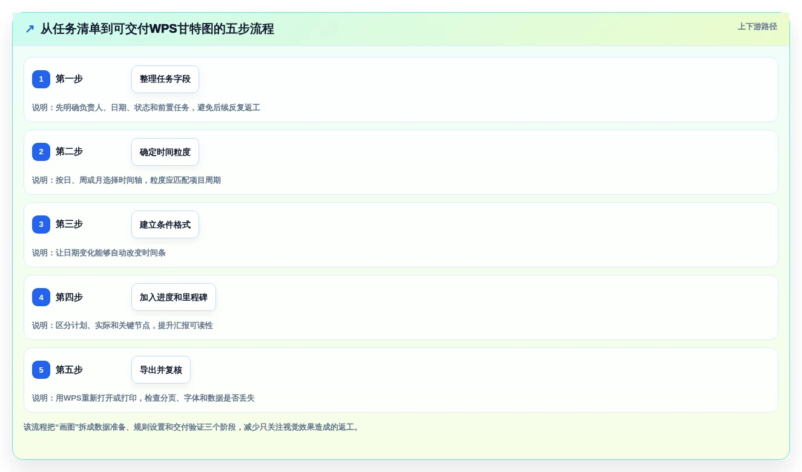Image resolution: width=802 pixels, height=472 pixels.
Task: Click the number 2 step badge
Action: (x=41, y=152)
